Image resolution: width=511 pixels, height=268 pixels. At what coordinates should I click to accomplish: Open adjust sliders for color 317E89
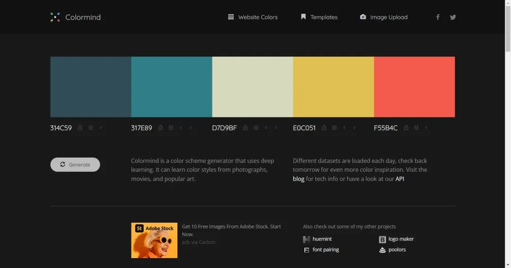[171, 128]
